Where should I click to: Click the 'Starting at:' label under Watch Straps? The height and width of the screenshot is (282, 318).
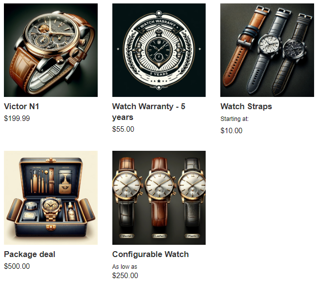coord(234,119)
